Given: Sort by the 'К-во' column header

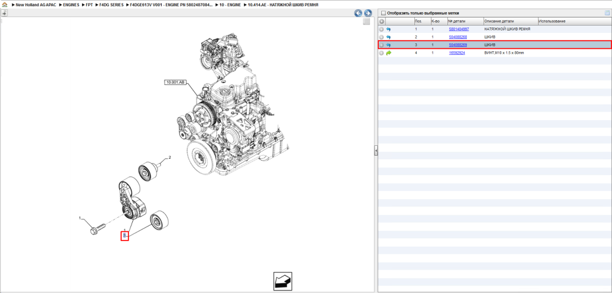Looking at the screenshot, I should tap(438, 21).
